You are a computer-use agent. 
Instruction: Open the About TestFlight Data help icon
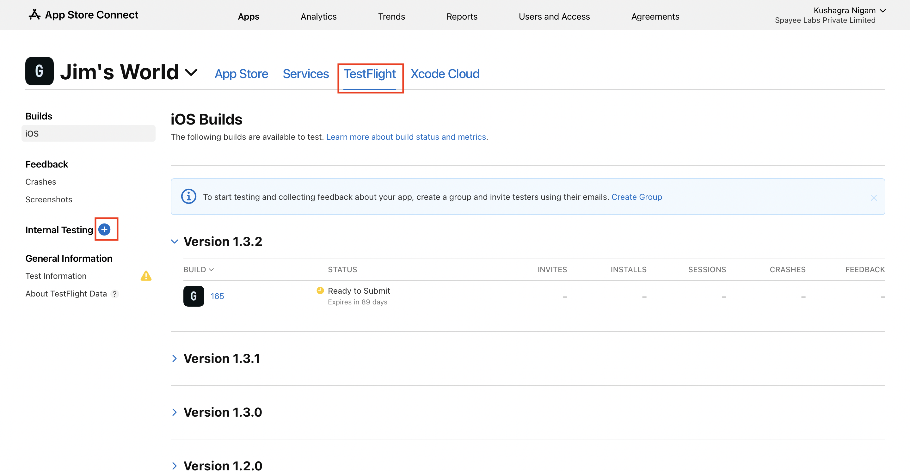click(114, 294)
